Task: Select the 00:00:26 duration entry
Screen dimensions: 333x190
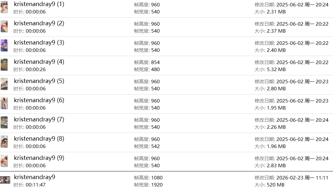Action: [x=36, y=70]
